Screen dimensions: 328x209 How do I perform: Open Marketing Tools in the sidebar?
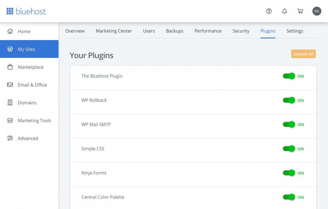(34, 121)
